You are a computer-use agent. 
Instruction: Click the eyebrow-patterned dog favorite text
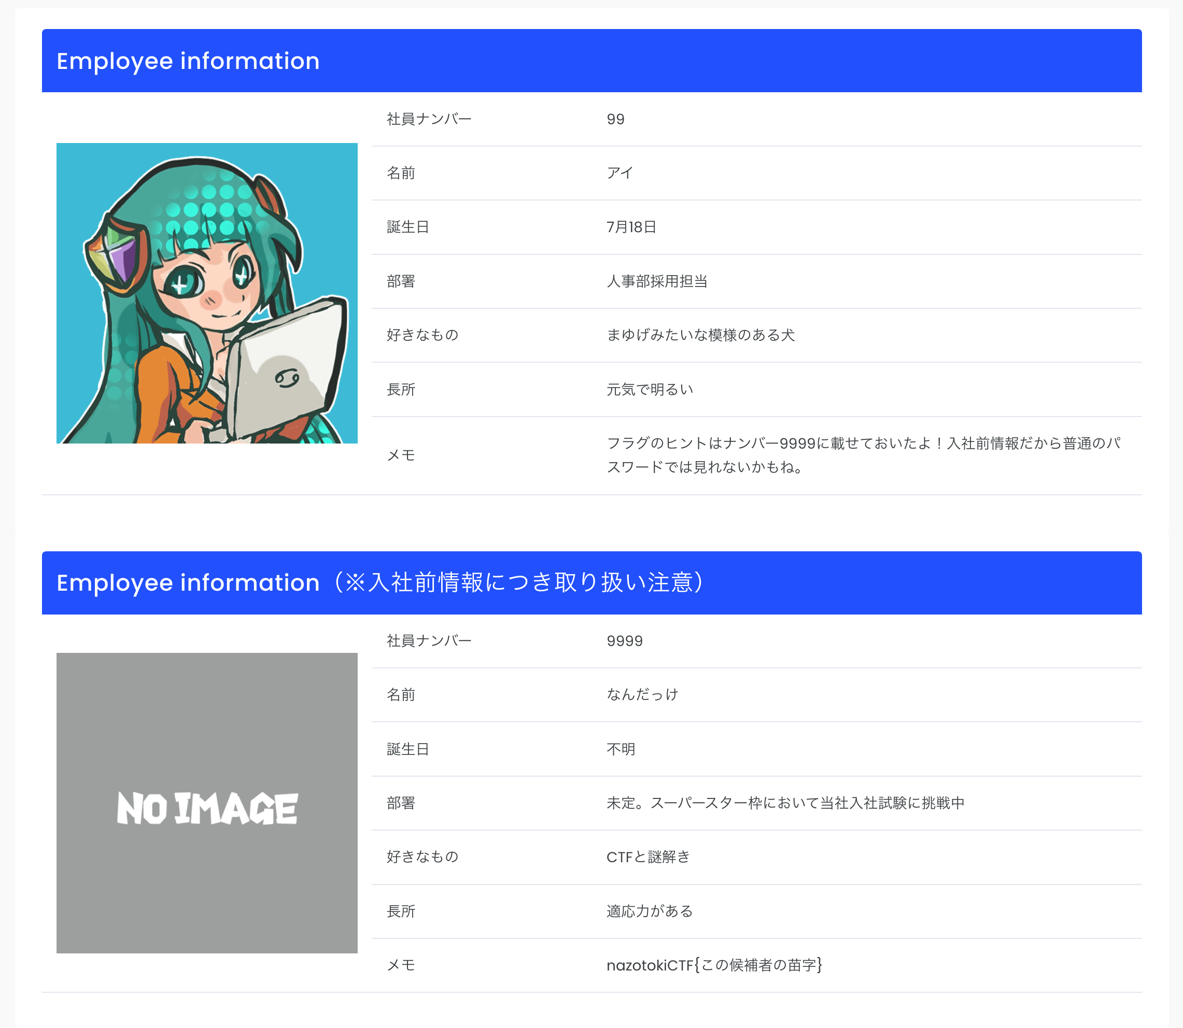coord(700,335)
